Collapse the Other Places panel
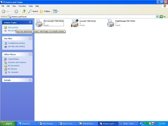The width and height of the screenshot is (168, 126). point(30,54)
